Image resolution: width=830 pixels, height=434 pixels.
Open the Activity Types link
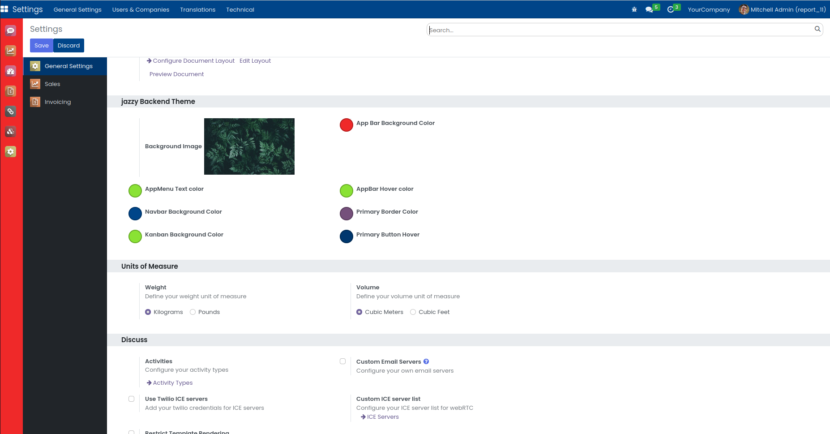pyautogui.click(x=173, y=383)
